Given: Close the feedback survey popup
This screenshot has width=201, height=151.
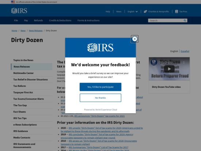Looking at the screenshot, I should [134, 39].
